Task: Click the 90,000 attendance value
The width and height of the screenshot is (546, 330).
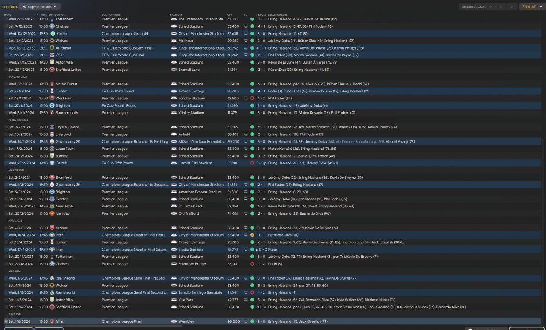Action: pos(233,321)
